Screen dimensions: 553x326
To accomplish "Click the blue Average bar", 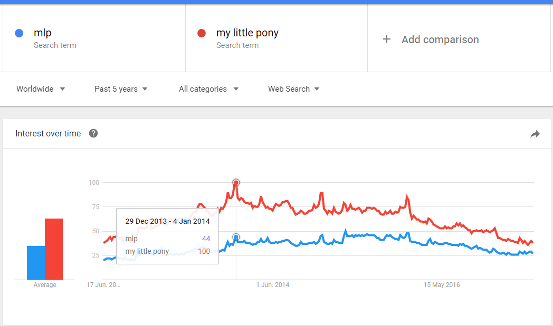I will coord(36,263).
